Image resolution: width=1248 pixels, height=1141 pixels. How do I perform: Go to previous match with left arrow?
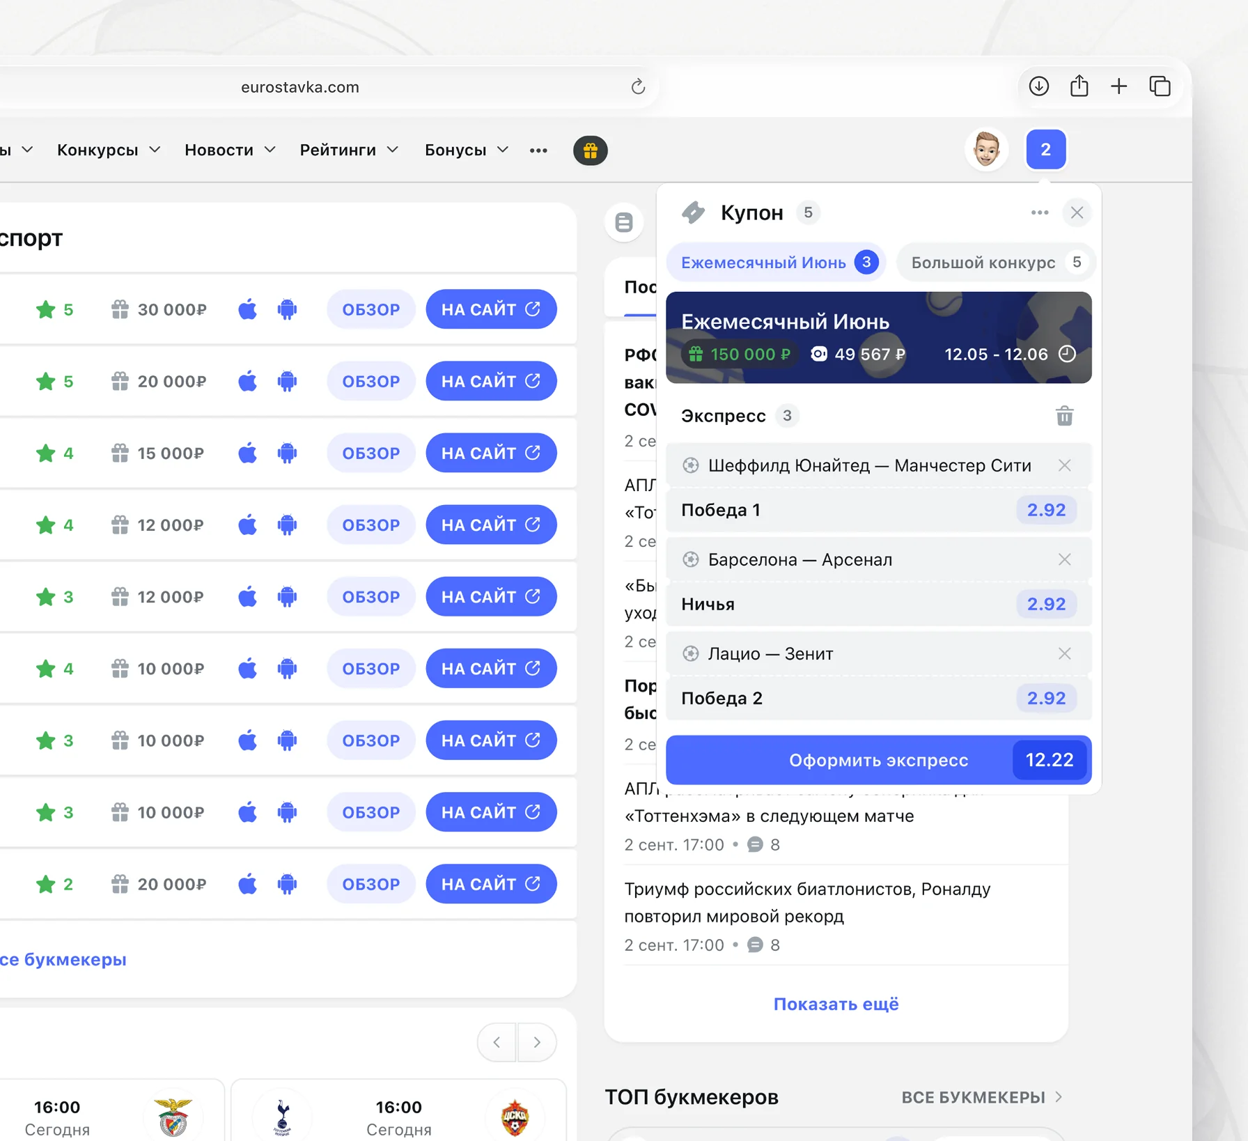[497, 1042]
